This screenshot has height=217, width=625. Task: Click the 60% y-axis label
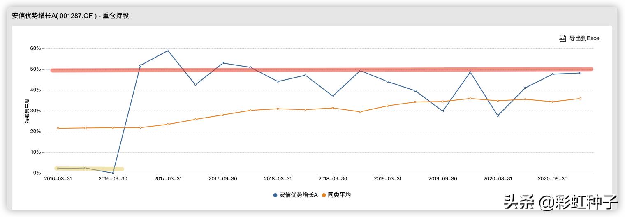pos(35,48)
